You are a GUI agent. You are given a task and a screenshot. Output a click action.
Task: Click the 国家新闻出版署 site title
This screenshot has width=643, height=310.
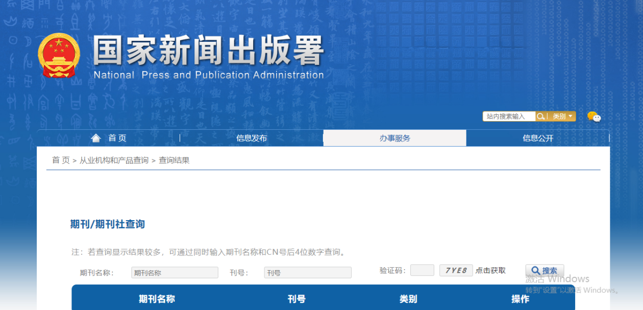208,51
